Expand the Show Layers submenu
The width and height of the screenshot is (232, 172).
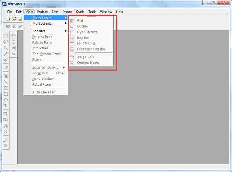(46, 18)
